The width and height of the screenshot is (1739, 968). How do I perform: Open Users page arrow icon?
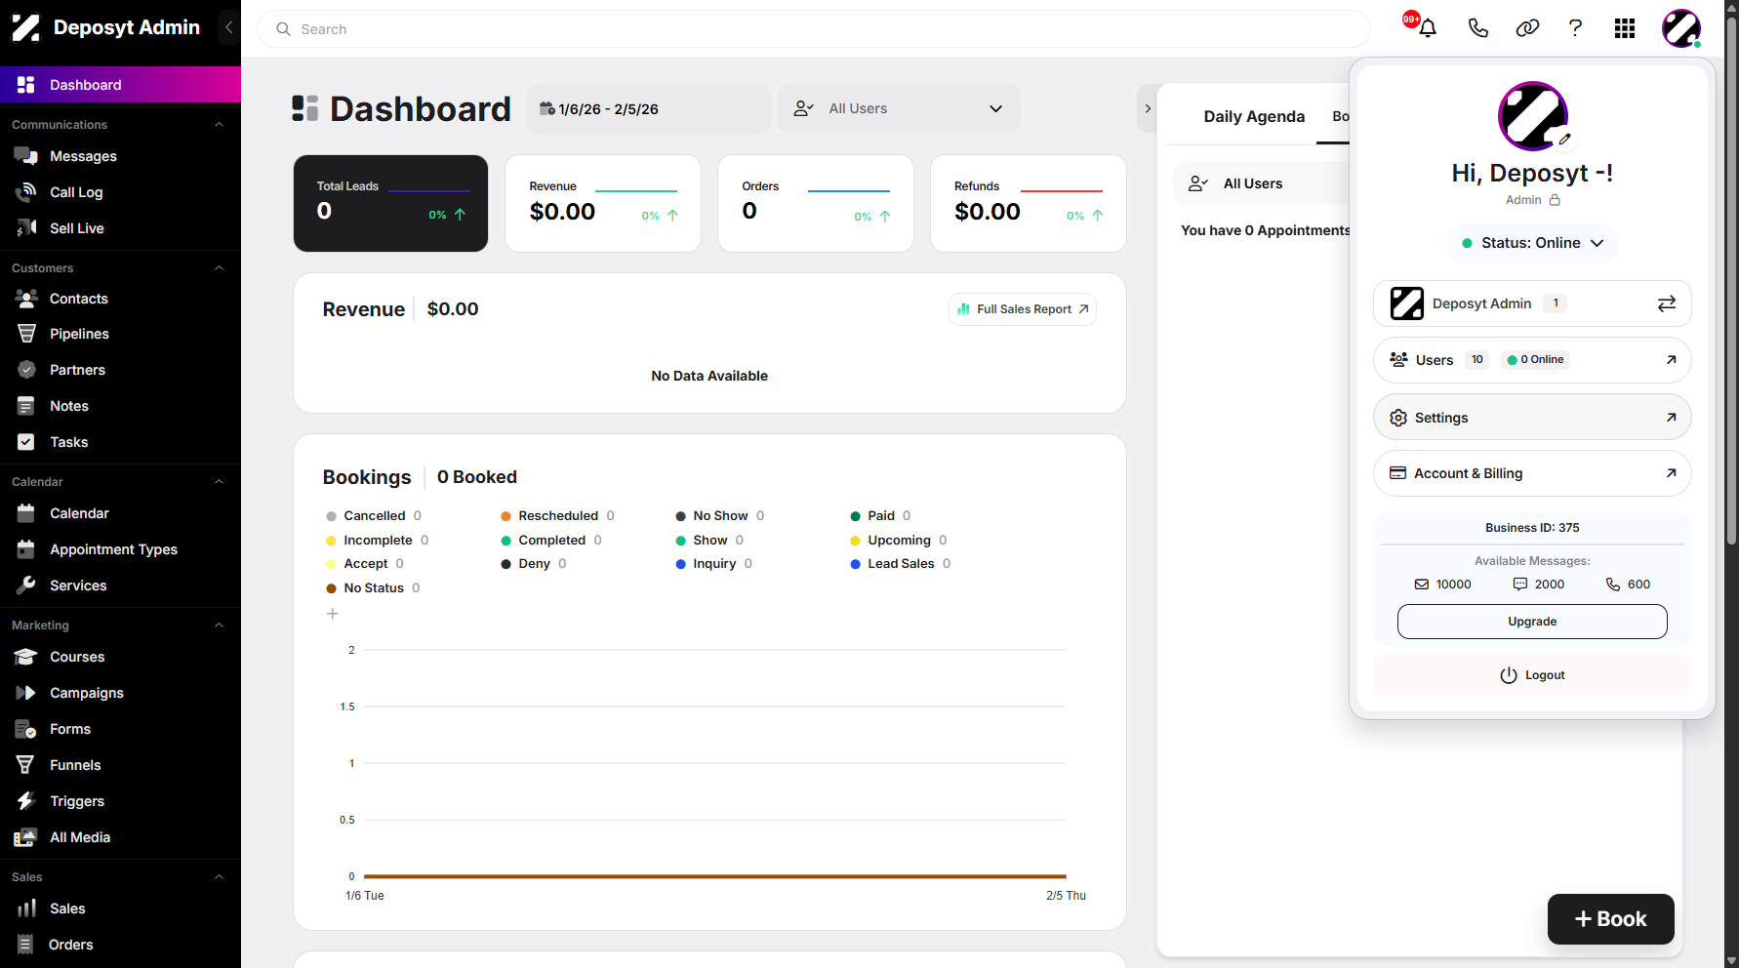click(1671, 360)
